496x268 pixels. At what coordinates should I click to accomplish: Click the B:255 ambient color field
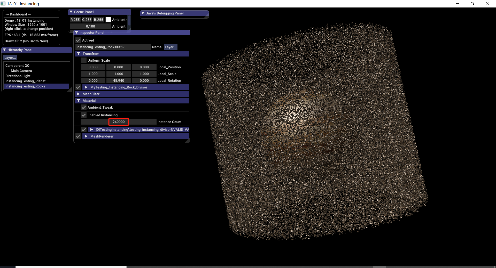[99, 20]
